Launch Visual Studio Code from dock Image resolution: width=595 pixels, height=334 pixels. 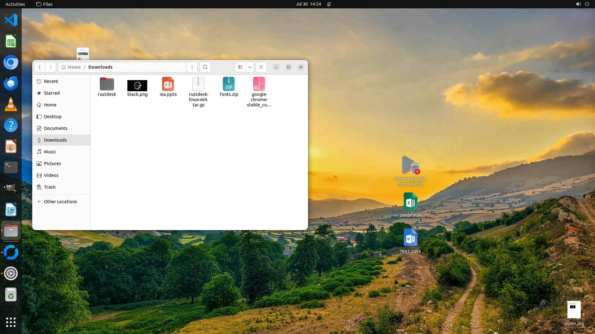point(11,20)
